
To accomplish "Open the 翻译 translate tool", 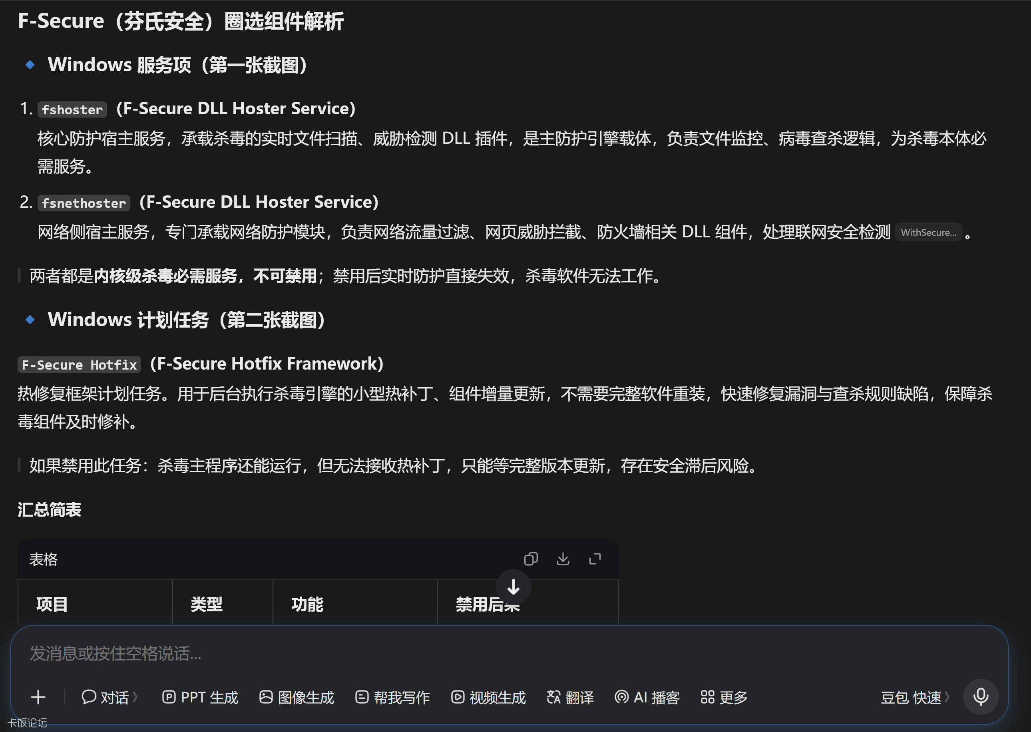I will tap(570, 697).
